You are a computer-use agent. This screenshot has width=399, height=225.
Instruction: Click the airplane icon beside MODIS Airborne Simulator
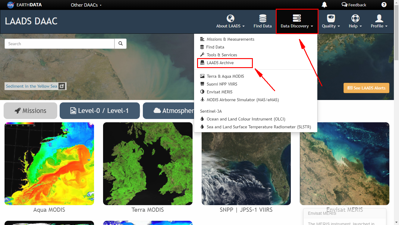pyautogui.click(x=202, y=100)
